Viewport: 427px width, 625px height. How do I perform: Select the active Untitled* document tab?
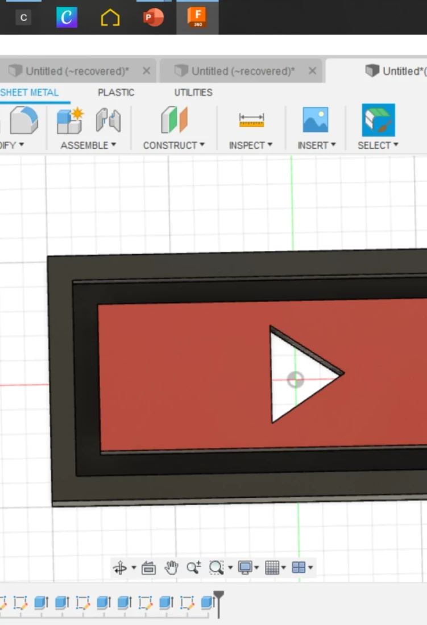click(x=395, y=71)
